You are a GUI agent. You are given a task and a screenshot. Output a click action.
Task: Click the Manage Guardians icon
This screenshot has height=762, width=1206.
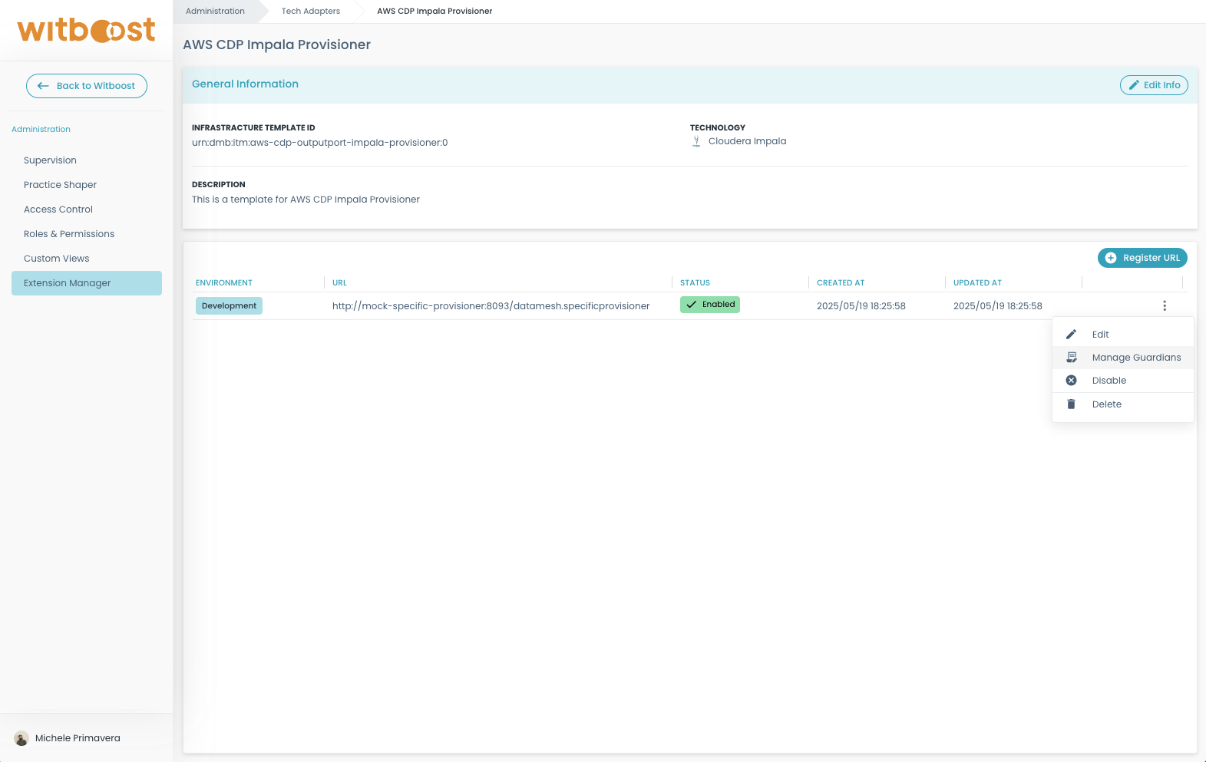click(1071, 358)
